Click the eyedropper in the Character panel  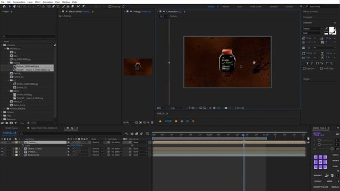click(326, 29)
